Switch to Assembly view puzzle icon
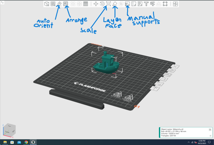 (175, 4)
